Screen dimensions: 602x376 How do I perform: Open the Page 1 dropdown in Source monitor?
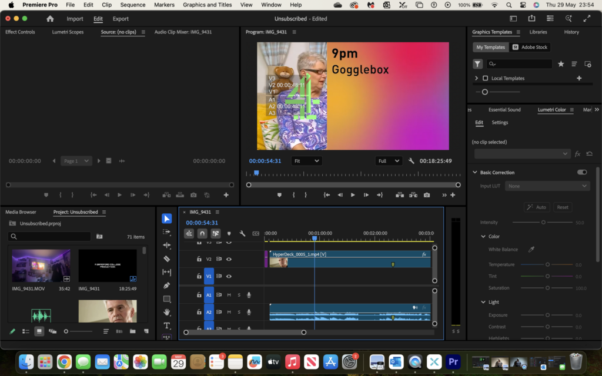[x=76, y=161]
